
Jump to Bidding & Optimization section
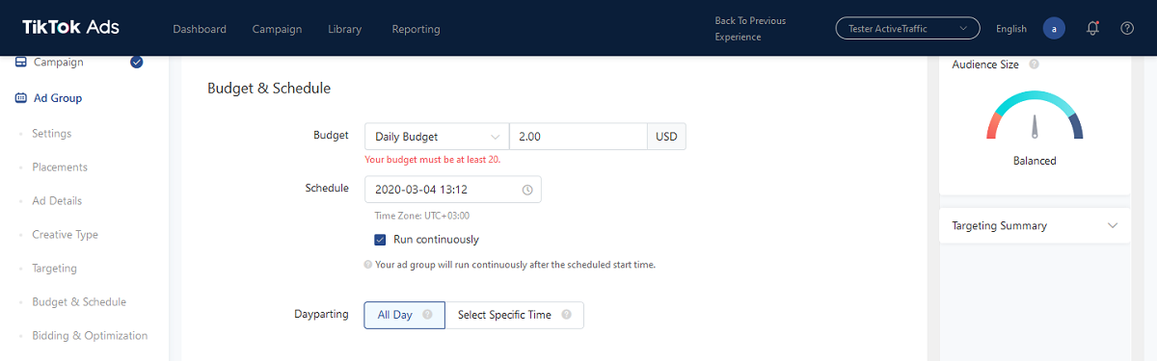coord(90,336)
